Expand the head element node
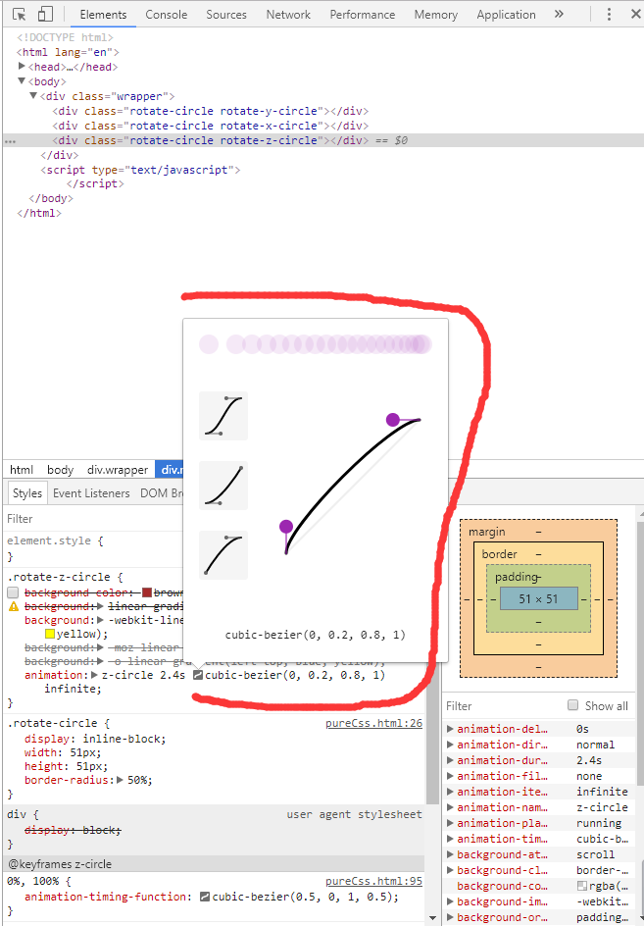 click(22, 66)
